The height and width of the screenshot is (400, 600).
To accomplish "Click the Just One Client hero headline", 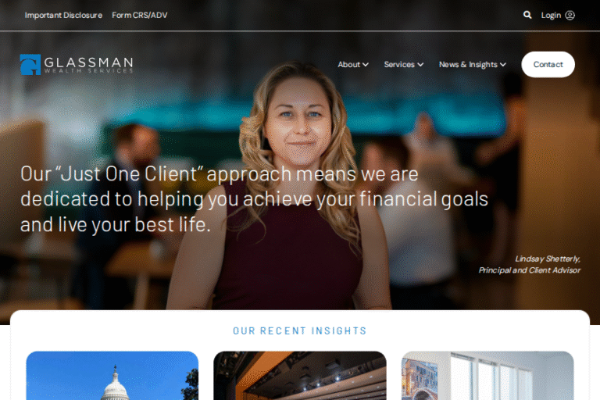I will [254, 199].
